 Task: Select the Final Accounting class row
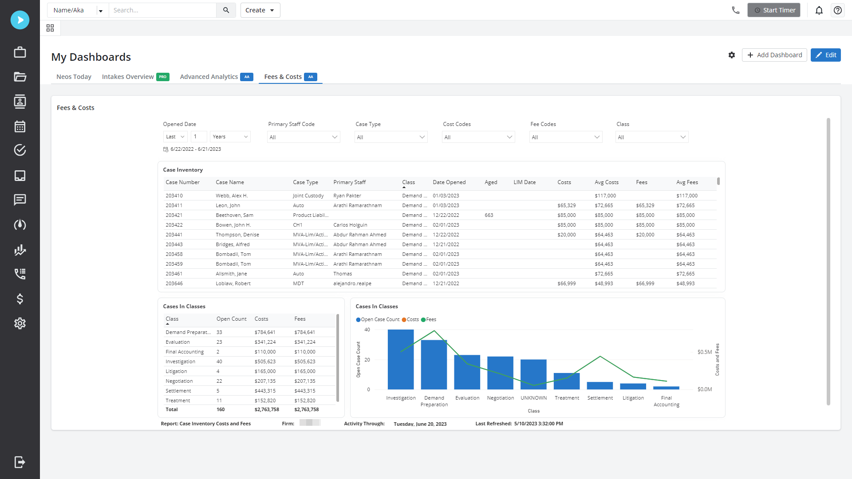click(x=250, y=352)
